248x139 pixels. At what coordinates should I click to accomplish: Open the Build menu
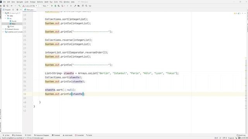tap(46, 2)
